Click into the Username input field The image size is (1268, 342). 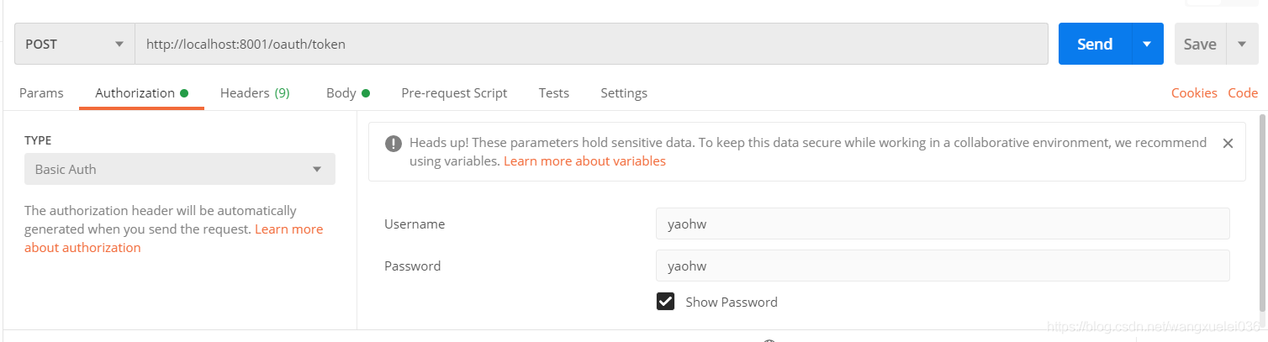click(942, 224)
